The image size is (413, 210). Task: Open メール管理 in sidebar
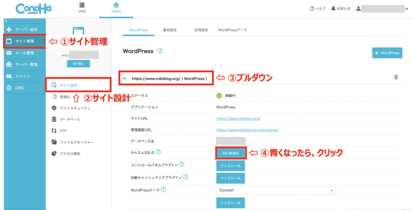[25, 53]
